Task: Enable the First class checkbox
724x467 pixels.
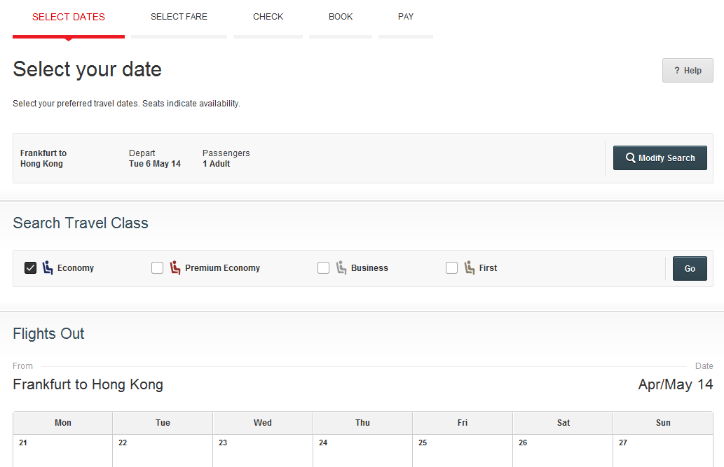Action: (451, 267)
